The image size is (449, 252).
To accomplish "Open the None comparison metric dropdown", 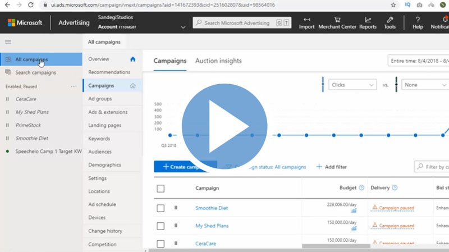I will 425,85.
